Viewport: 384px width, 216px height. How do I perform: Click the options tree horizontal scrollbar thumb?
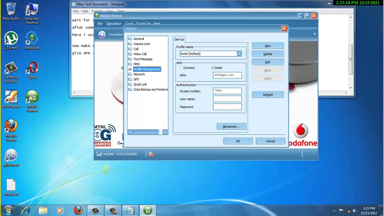coord(146,132)
